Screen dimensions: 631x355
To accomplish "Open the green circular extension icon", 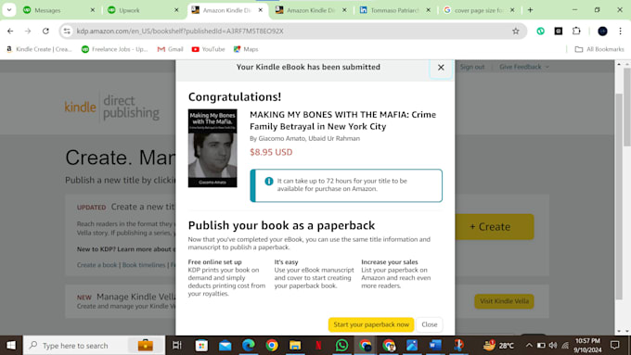I will point(540,31).
